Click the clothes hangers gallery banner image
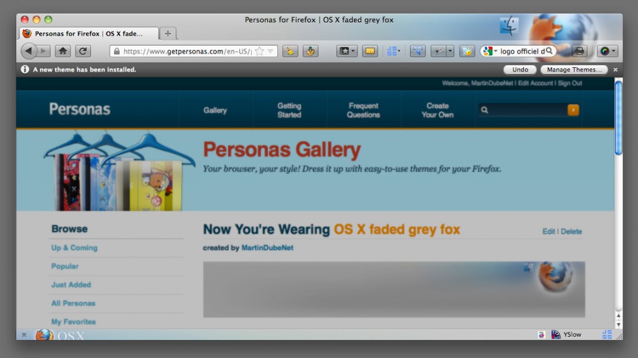Screen dimensions: 638x358 click(x=118, y=171)
